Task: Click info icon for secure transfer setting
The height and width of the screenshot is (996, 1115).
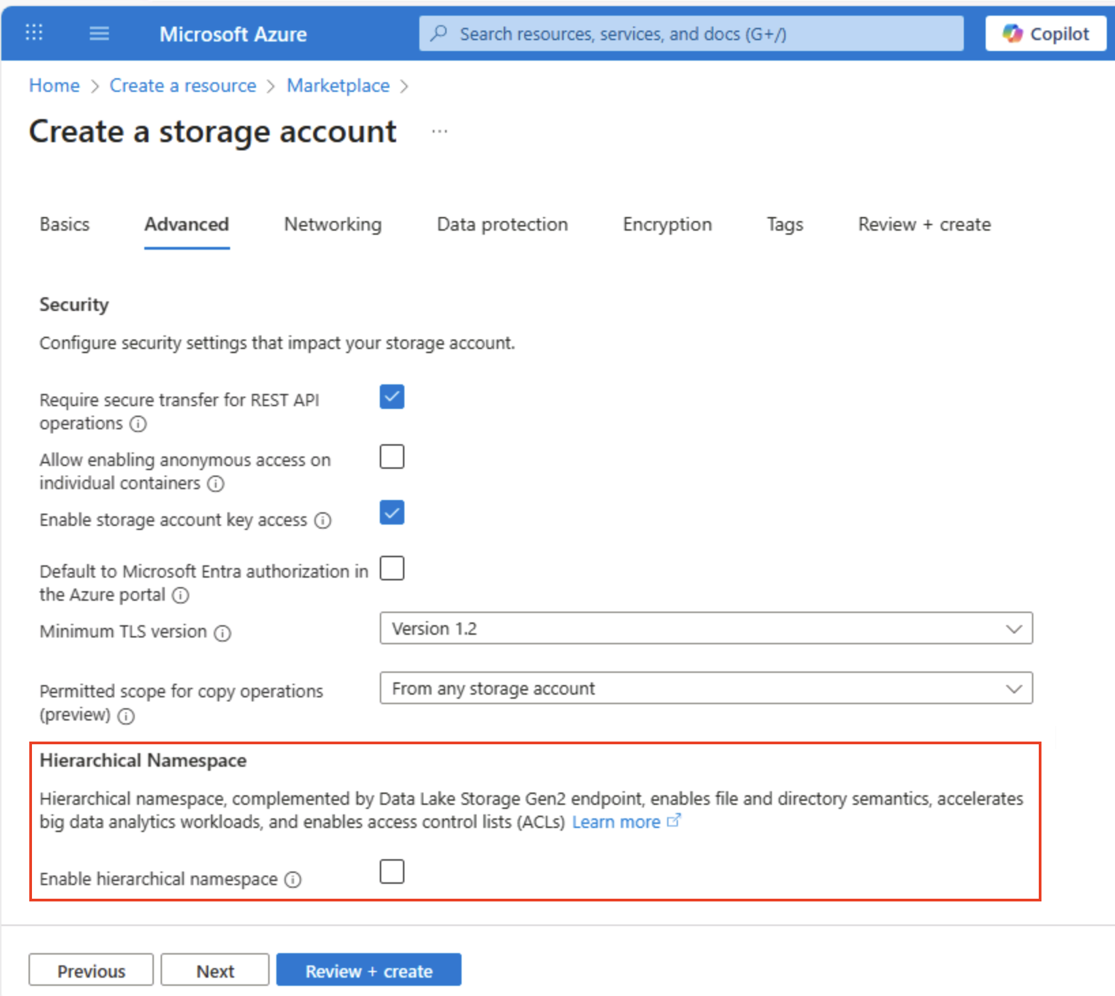Action: coord(138,424)
